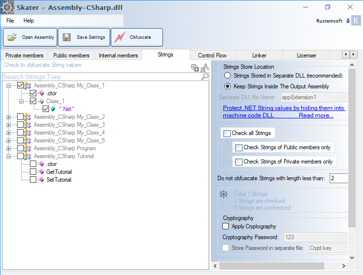
Task: Uncheck the ".Net" string checkbox
Action: click(x=46, y=109)
